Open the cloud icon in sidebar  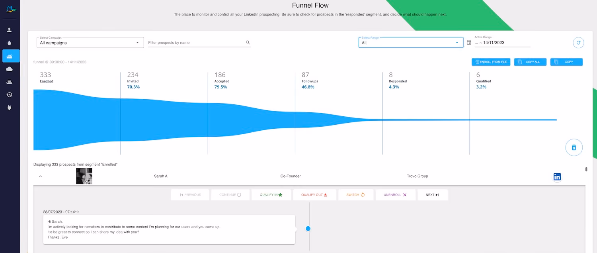10,69
